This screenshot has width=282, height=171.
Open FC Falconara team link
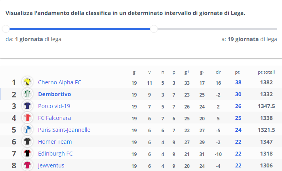55,118
